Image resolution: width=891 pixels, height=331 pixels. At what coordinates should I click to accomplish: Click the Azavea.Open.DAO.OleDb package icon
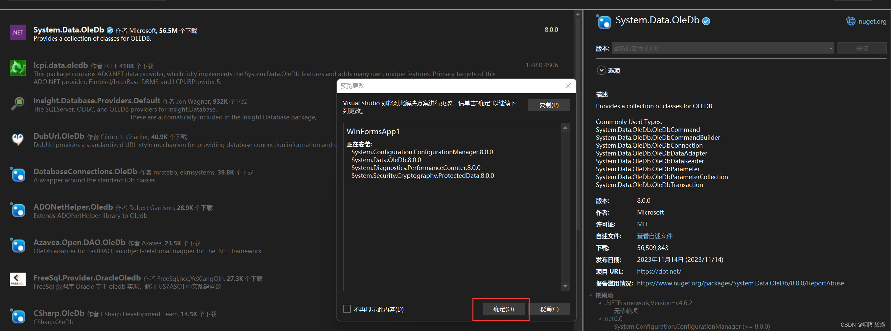(x=18, y=245)
